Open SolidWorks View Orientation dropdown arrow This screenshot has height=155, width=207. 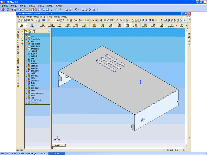(x=129, y=20)
